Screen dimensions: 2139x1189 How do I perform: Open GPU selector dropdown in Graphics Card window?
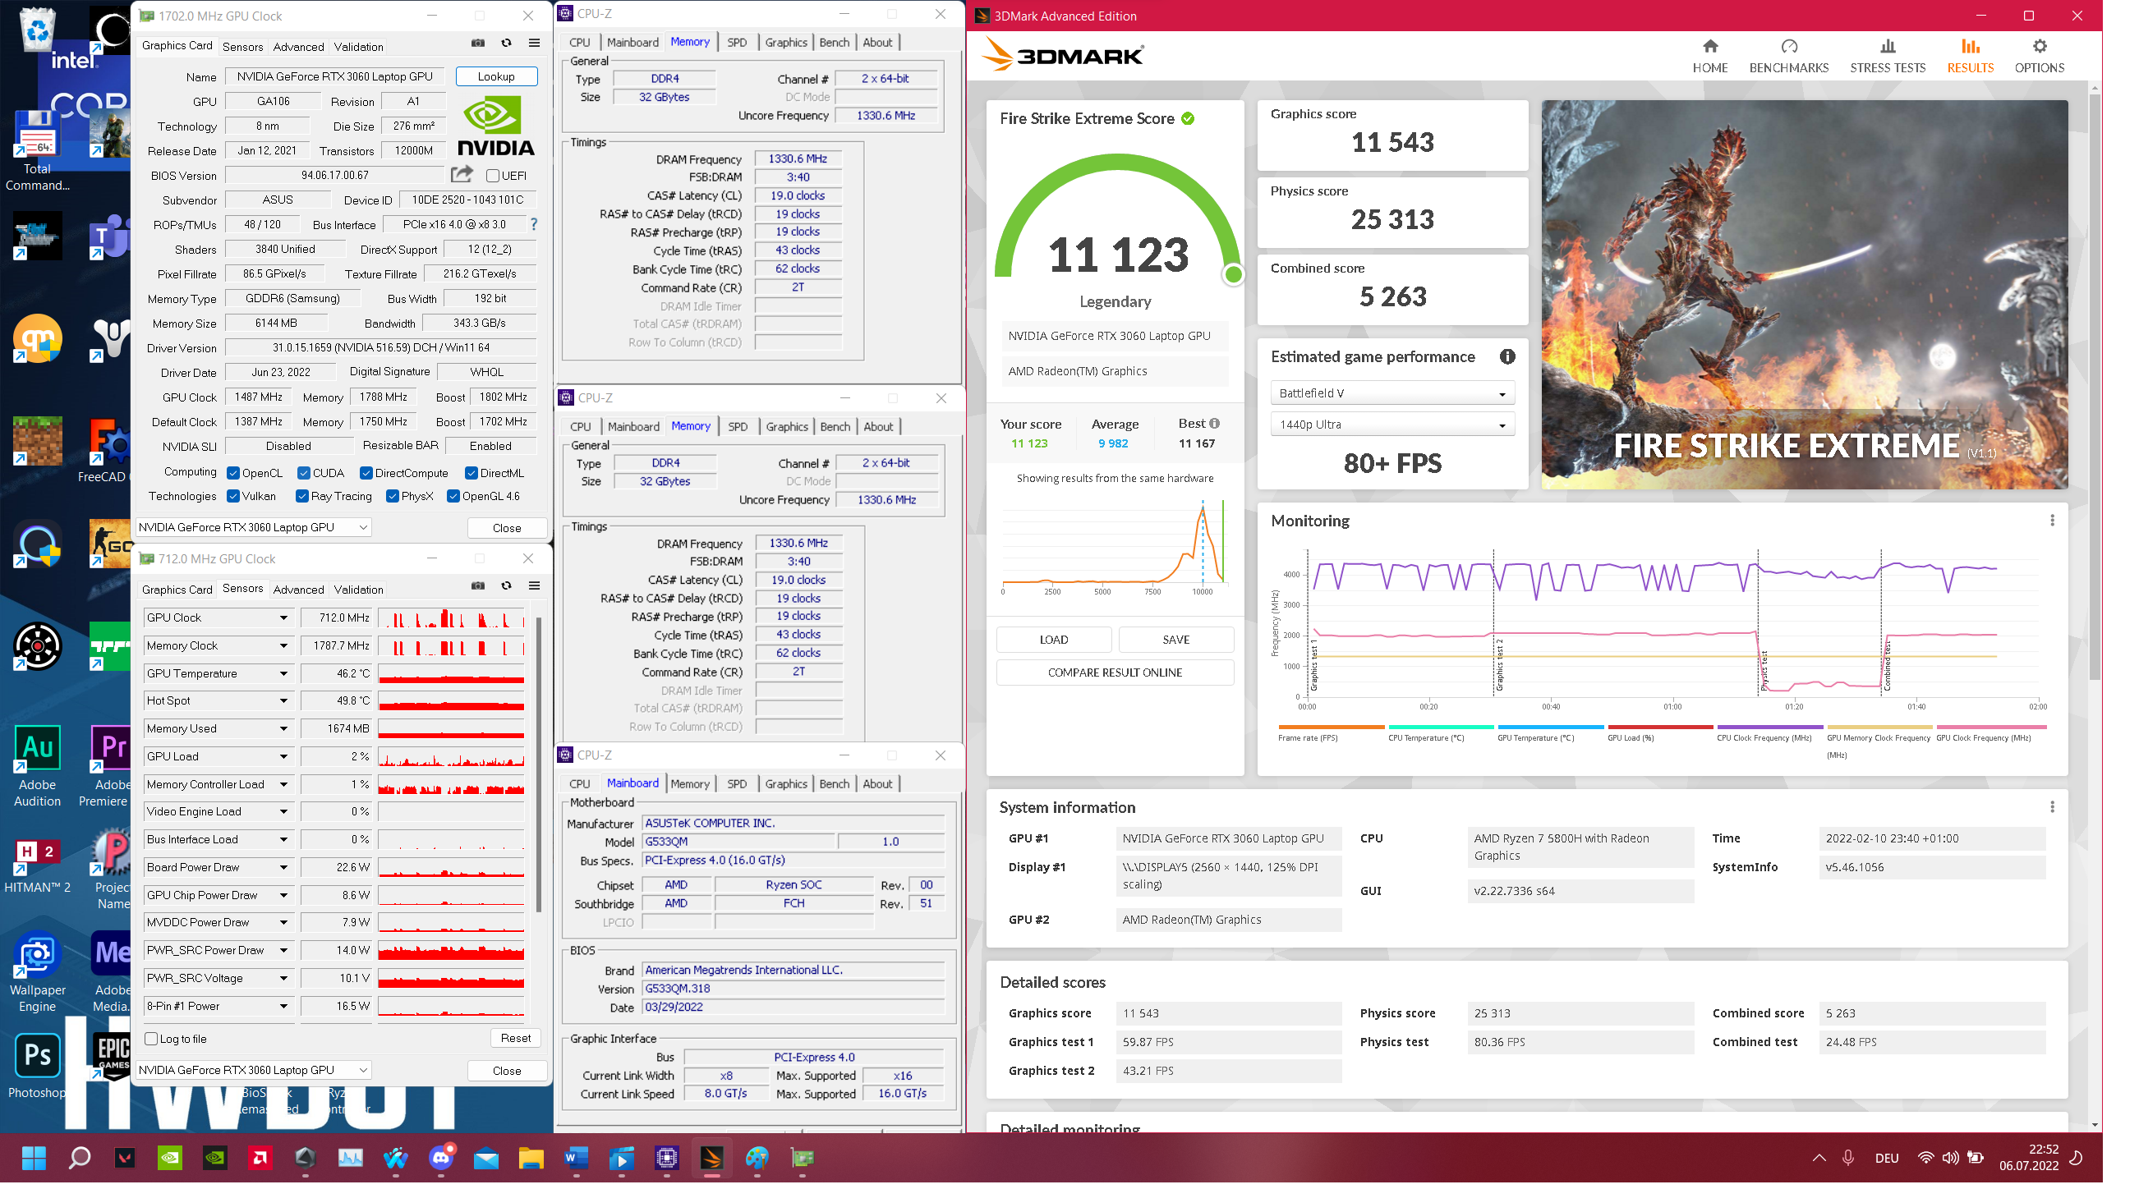(x=253, y=527)
